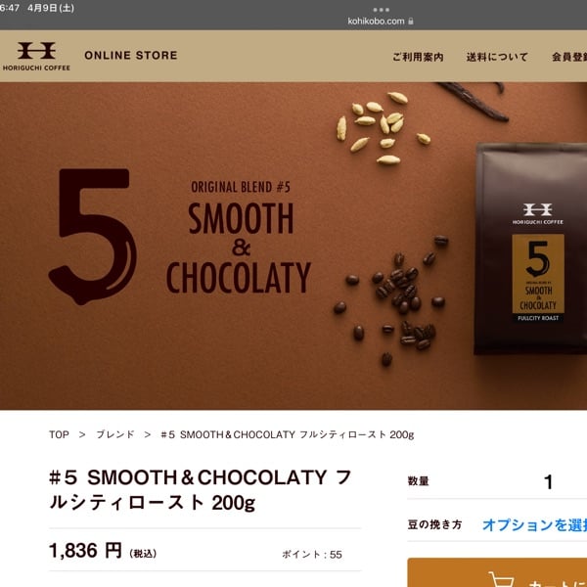The image size is (587, 587).
Task: Open 送料について in the top menu
Action: [x=497, y=57]
